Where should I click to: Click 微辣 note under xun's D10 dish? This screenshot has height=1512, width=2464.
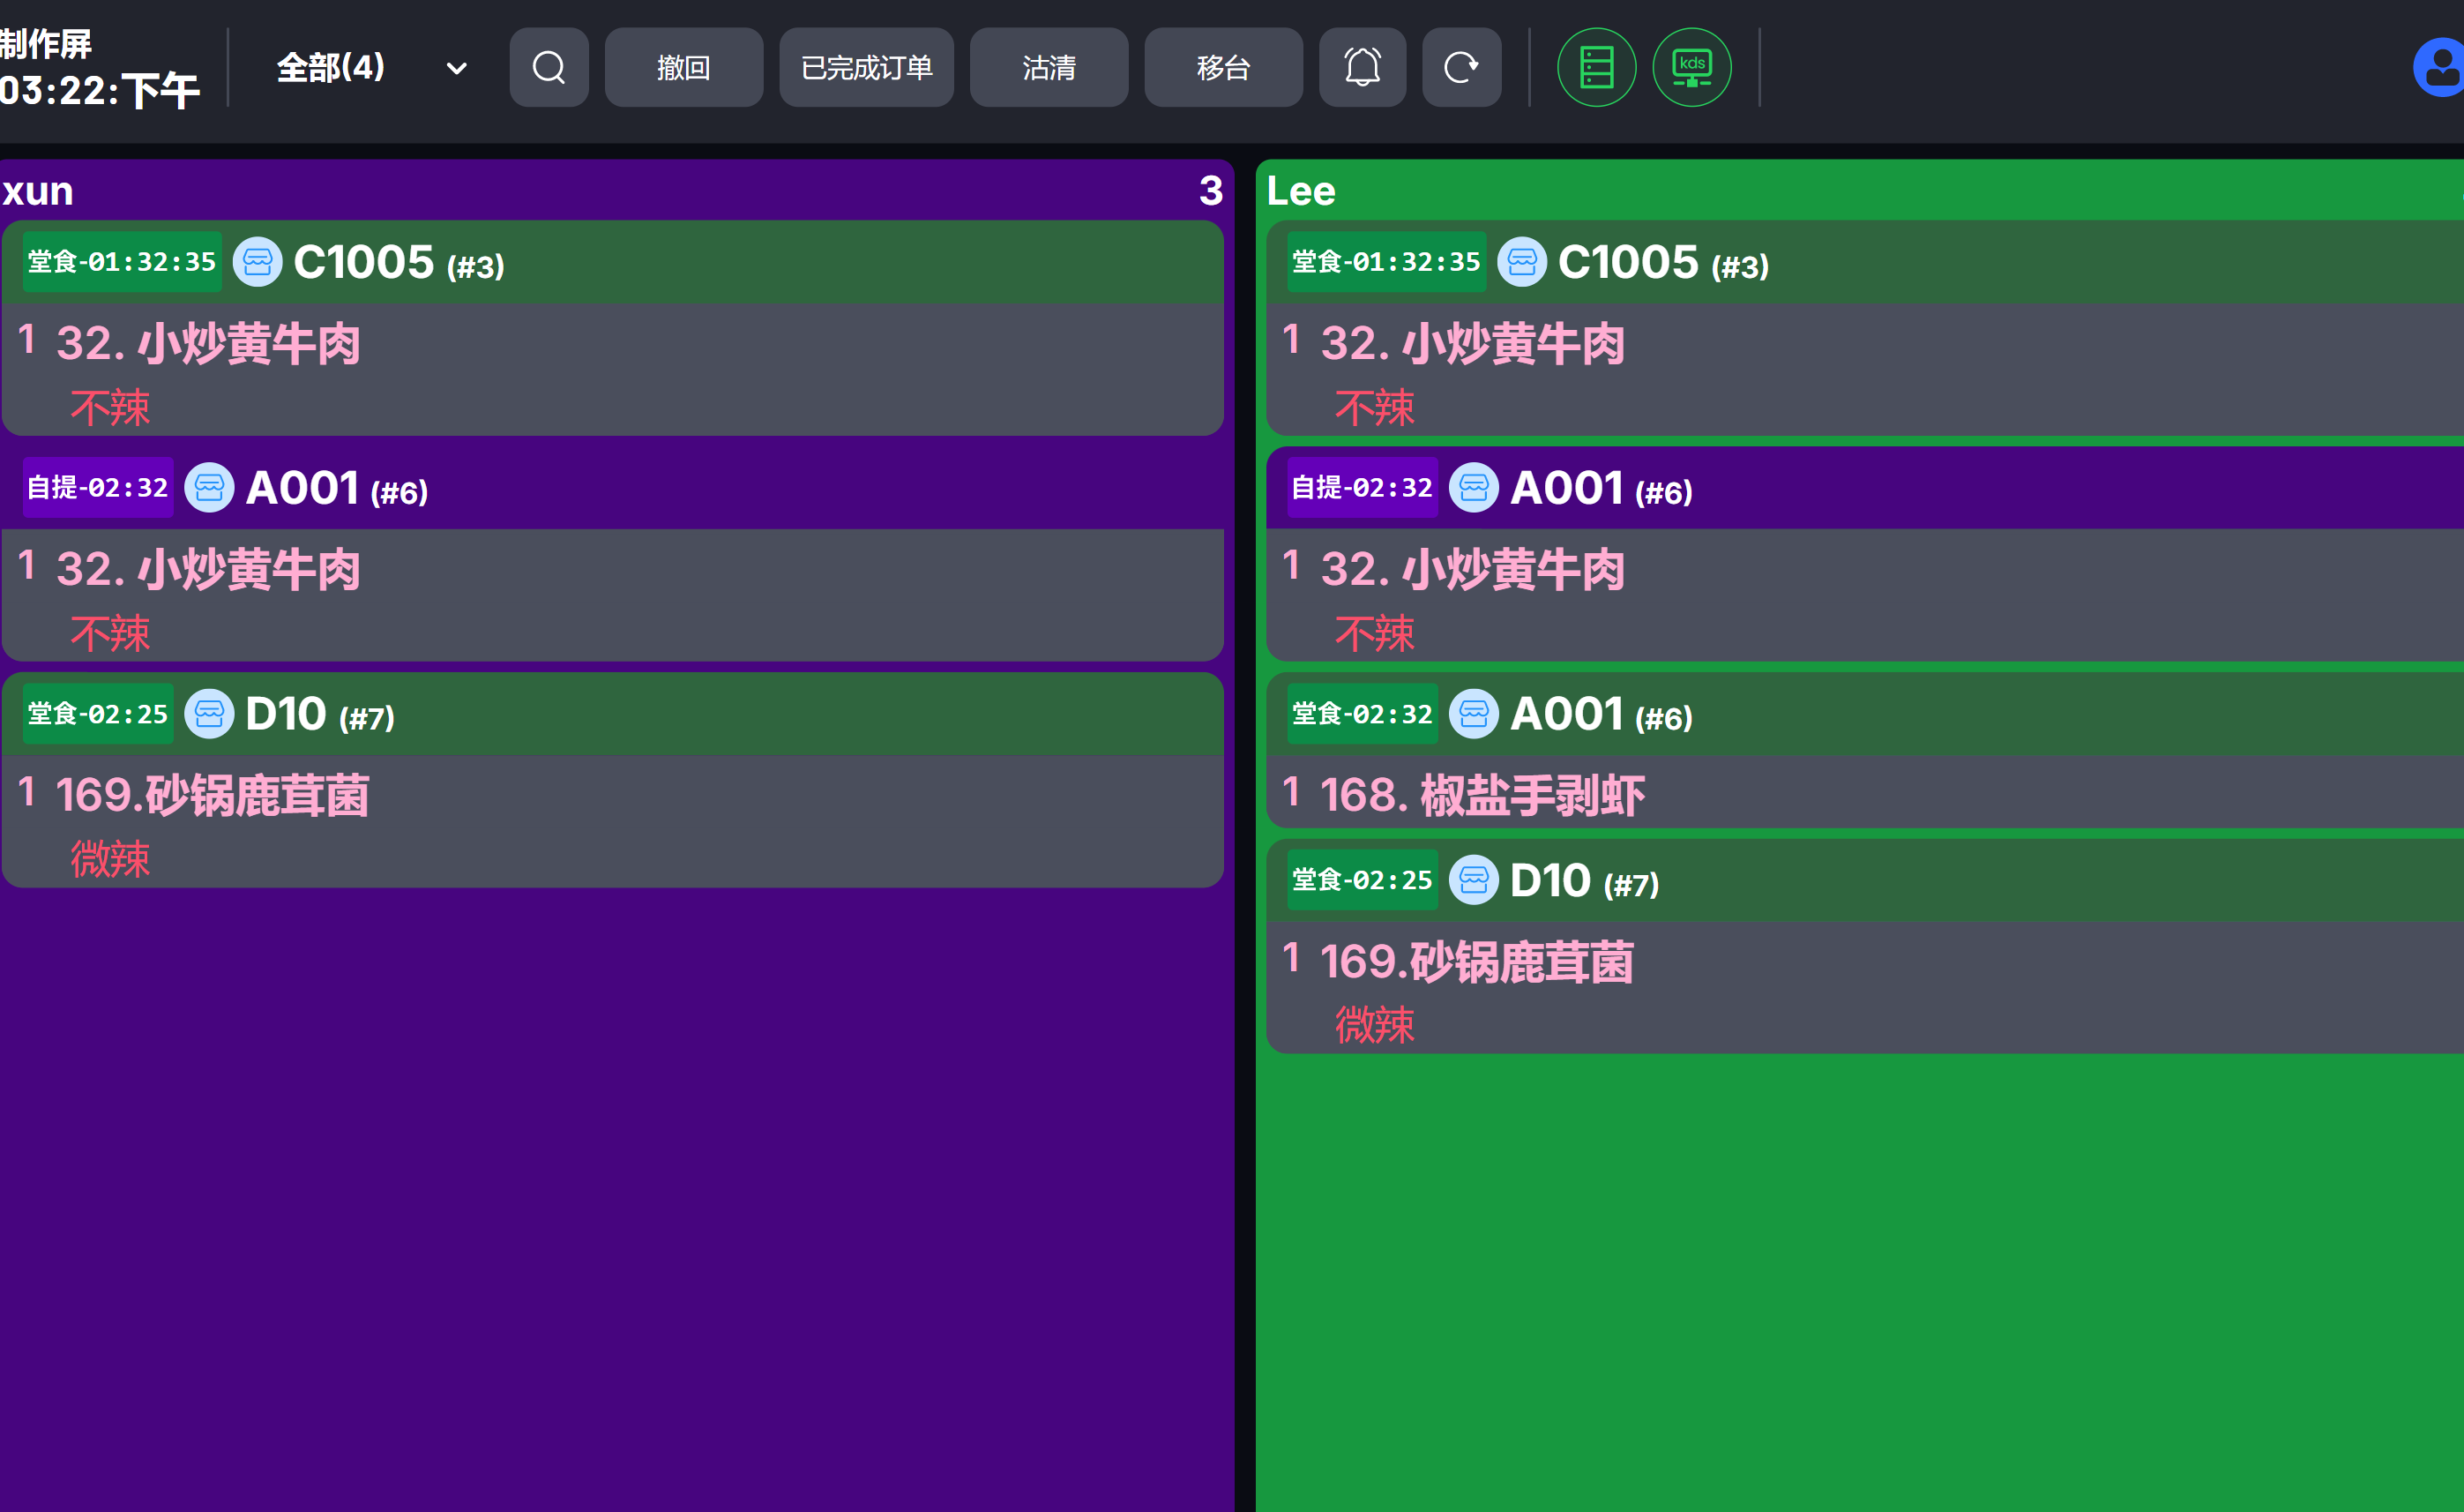110,860
